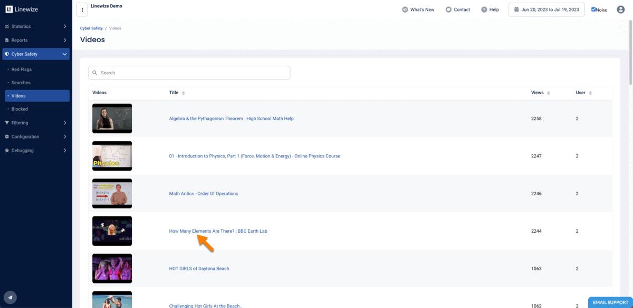Screen dimensions: 633x308
Task: Click the Statistics chart icon in sidebar
Action: [7, 26]
